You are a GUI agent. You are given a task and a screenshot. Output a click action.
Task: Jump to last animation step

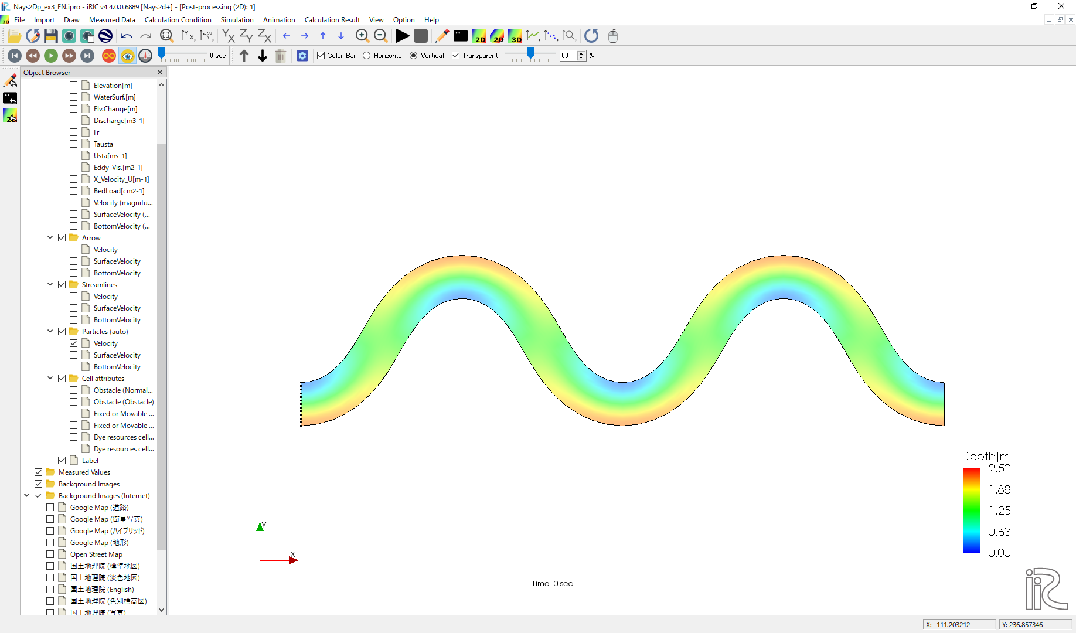87,56
